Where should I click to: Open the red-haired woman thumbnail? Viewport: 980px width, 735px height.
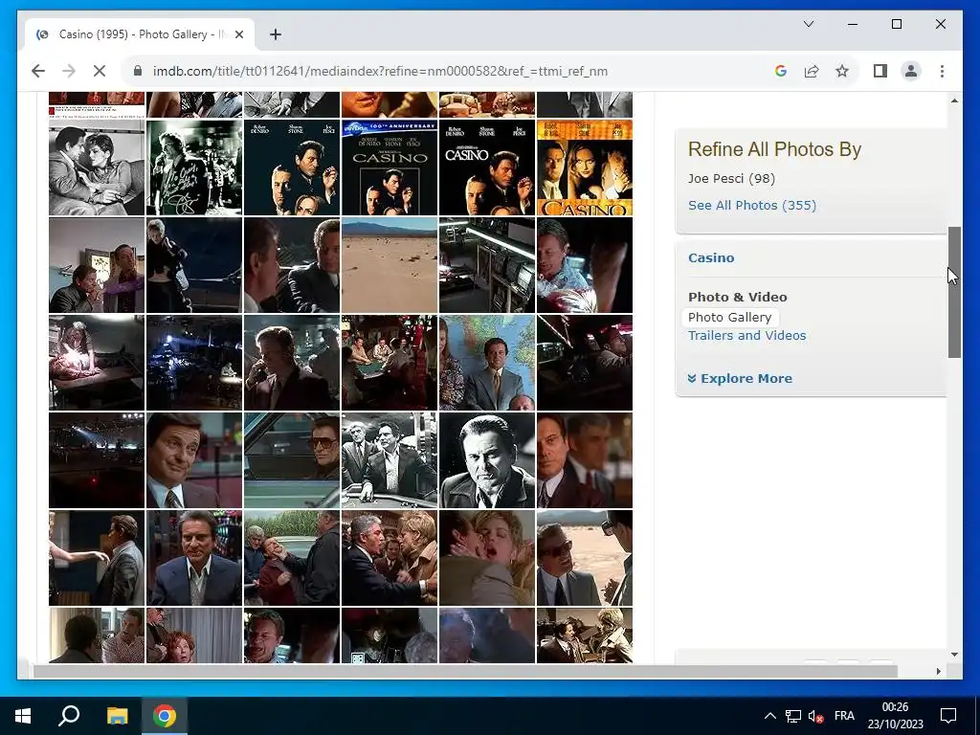(193, 635)
